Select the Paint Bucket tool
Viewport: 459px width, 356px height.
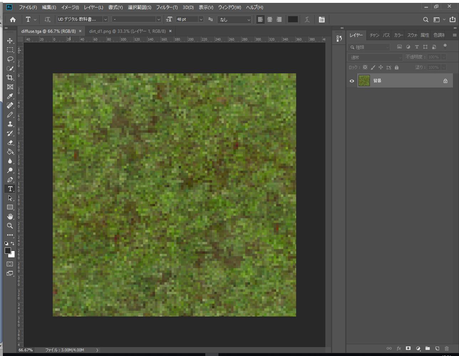[x=10, y=152]
